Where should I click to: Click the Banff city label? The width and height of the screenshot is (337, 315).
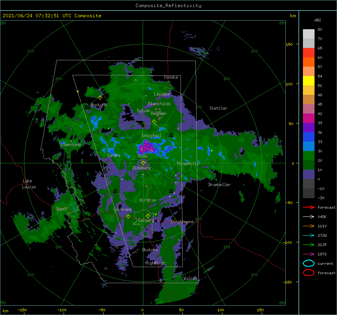pyautogui.click(x=62, y=209)
